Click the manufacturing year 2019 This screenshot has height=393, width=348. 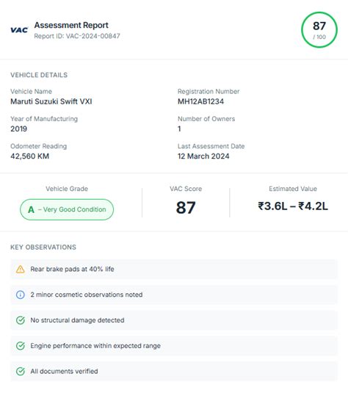pyautogui.click(x=19, y=129)
